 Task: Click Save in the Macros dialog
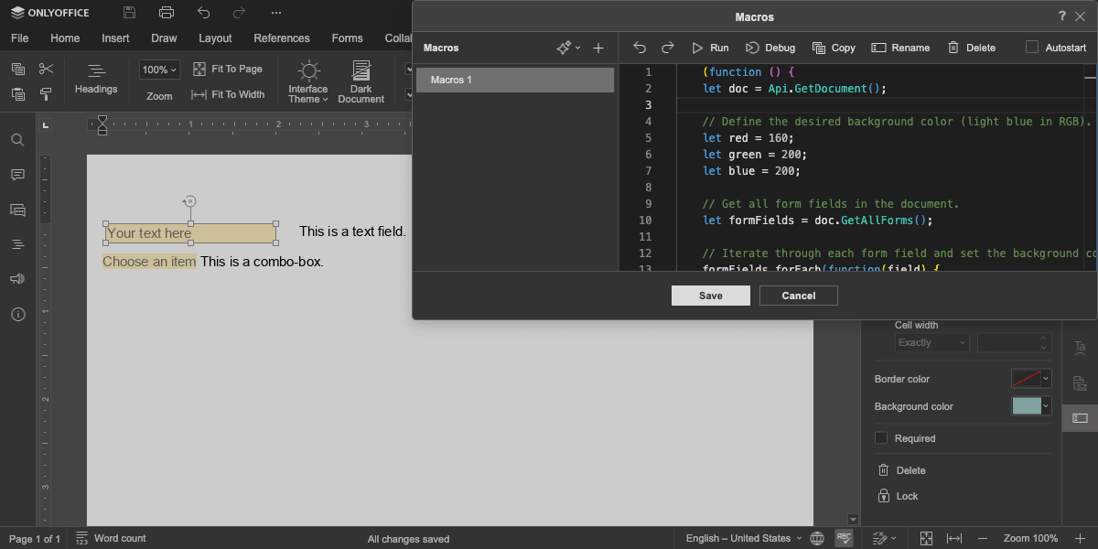tap(711, 296)
